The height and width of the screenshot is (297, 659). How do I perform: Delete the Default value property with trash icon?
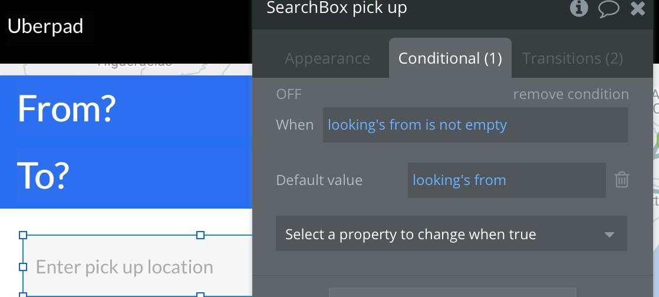(x=622, y=180)
